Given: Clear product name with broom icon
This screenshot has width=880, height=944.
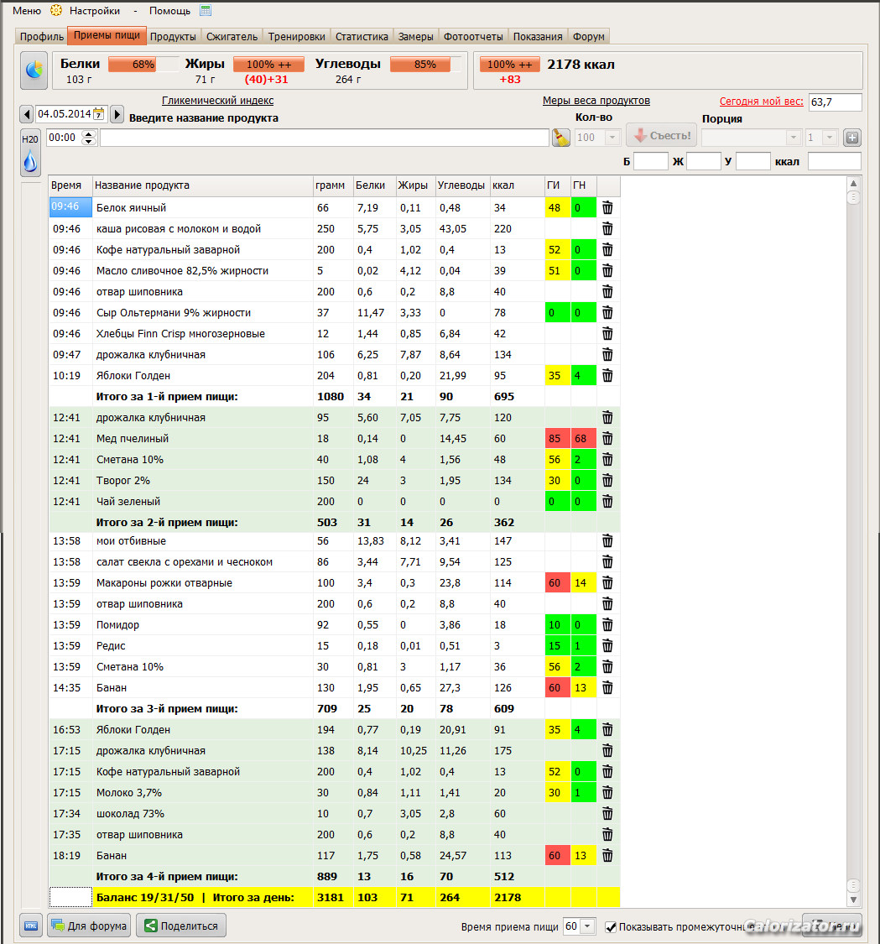Looking at the screenshot, I should coord(561,138).
